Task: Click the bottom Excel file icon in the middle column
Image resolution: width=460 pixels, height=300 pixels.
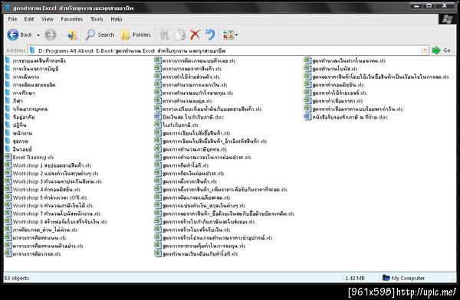Action: pos(158,253)
